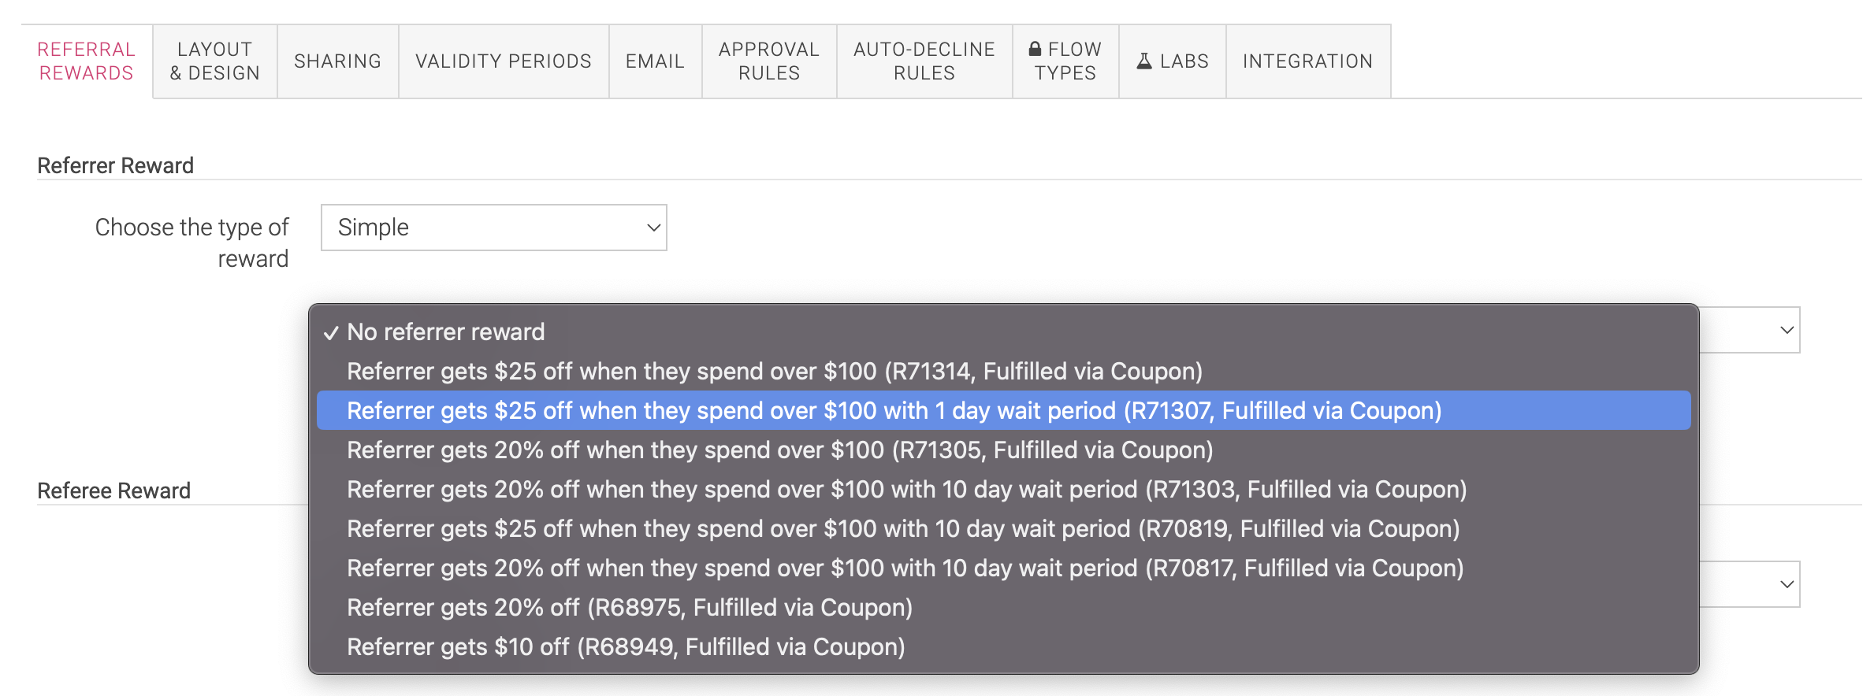Viewport: 1874px width, 696px height.
Task: Choose R71305 20% off option
Action: (1003, 450)
